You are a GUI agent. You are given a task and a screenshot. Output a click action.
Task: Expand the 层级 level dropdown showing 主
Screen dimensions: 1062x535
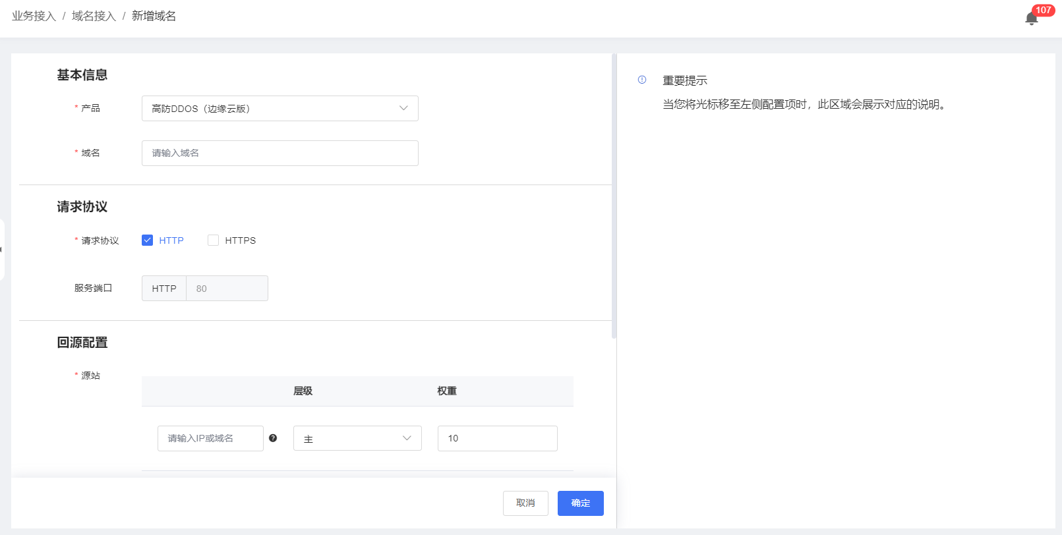357,439
